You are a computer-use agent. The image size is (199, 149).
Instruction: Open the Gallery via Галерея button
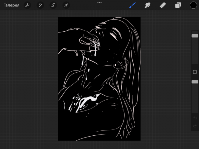point(11,5)
